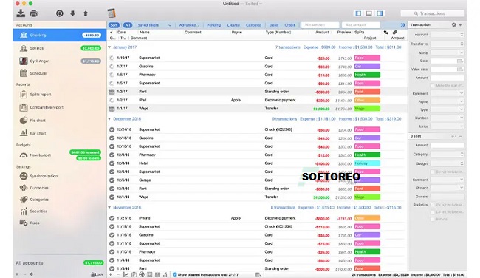Click Health category tag on 1/6/17 Pharmacy

coord(367,75)
